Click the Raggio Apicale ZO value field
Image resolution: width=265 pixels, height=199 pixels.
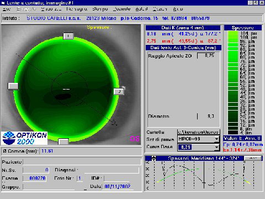coord(208,55)
